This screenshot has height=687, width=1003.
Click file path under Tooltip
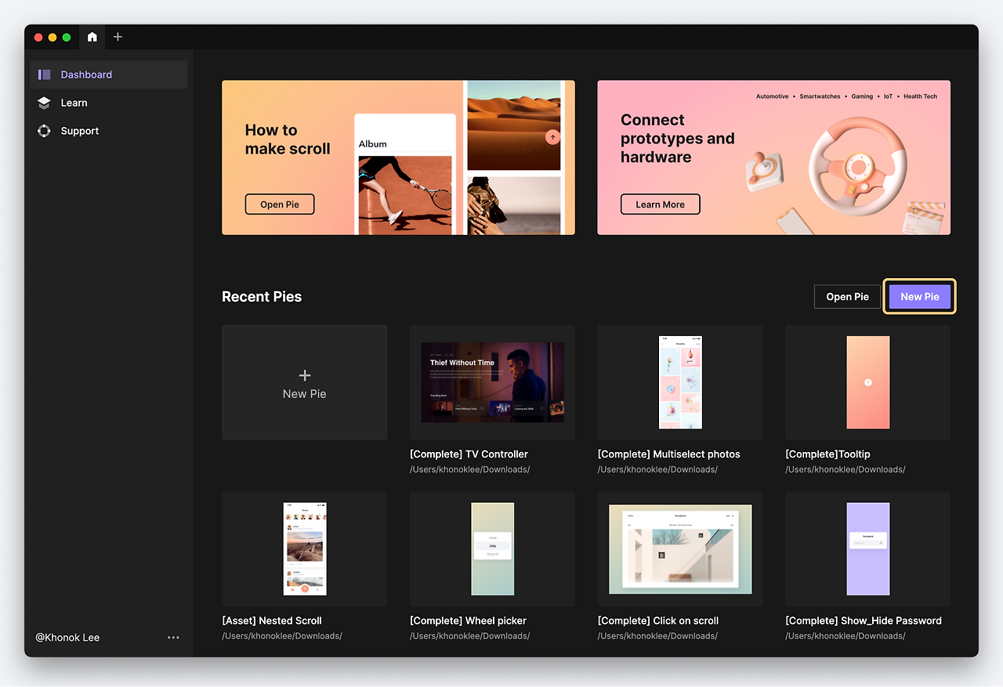coord(845,470)
